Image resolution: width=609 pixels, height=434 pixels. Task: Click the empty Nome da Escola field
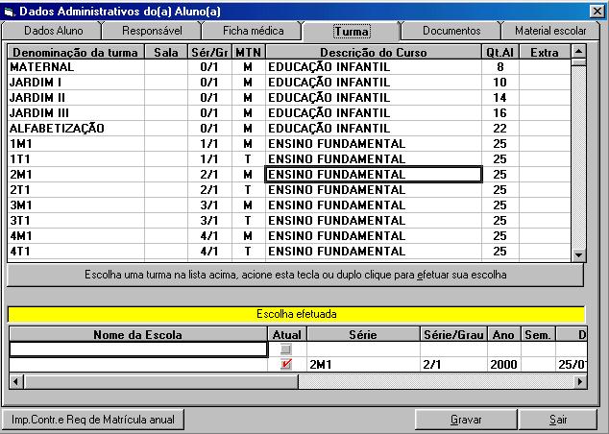[x=138, y=350]
